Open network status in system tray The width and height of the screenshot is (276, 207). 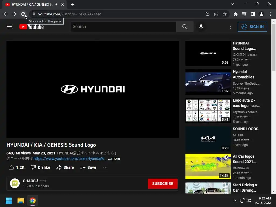[242, 201]
